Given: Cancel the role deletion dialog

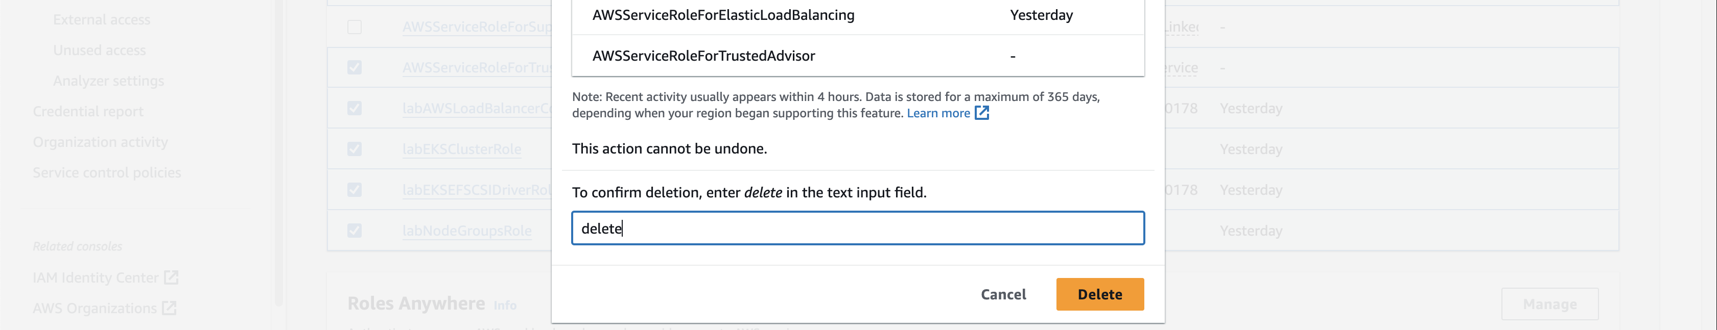Looking at the screenshot, I should point(1003,294).
